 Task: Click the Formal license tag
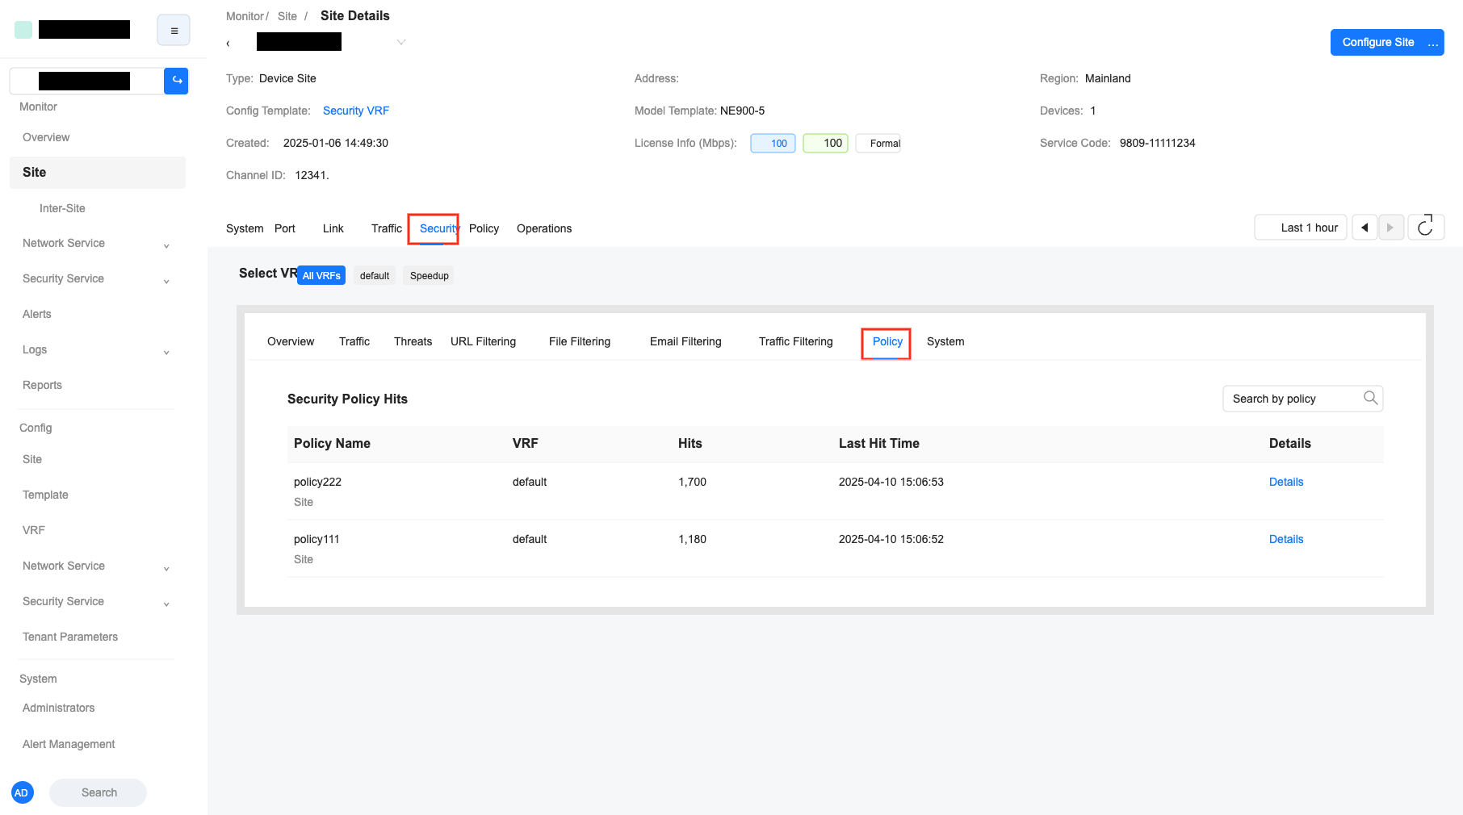[878, 143]
